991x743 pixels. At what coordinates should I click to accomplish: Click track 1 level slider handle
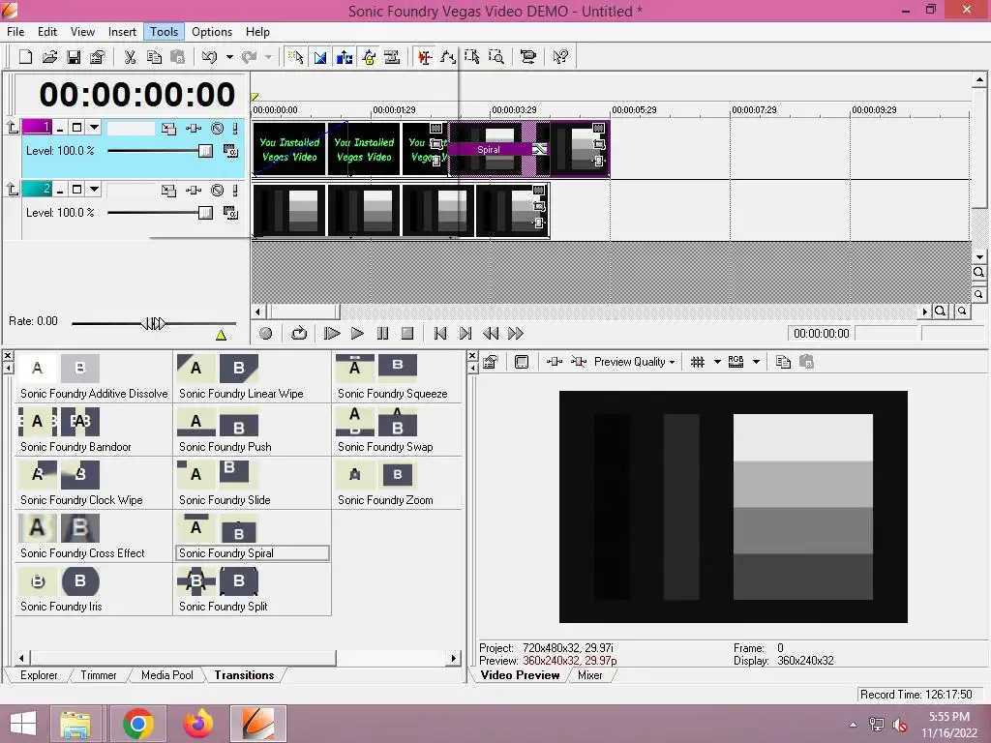[x=205, y=151]
